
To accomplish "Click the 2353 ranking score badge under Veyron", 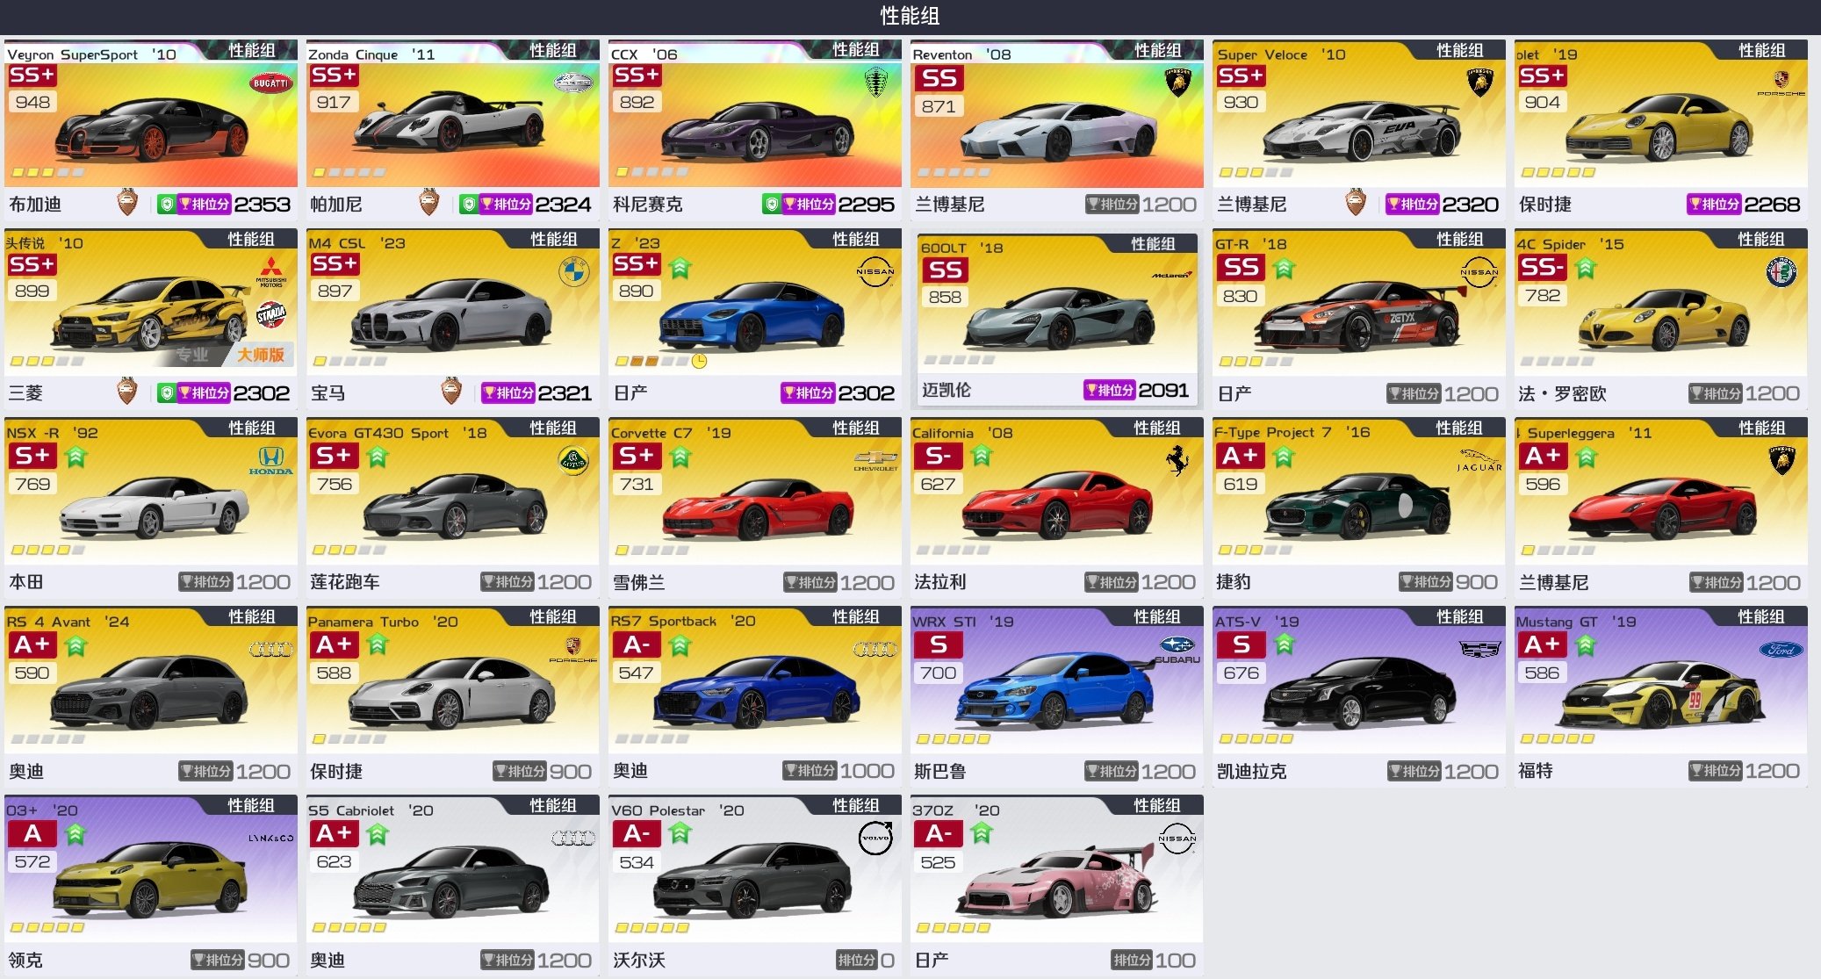I will coord(225,205).
